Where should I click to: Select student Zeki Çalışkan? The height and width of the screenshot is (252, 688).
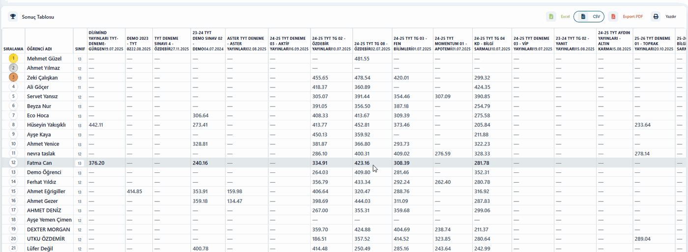(x=42, y=78)
